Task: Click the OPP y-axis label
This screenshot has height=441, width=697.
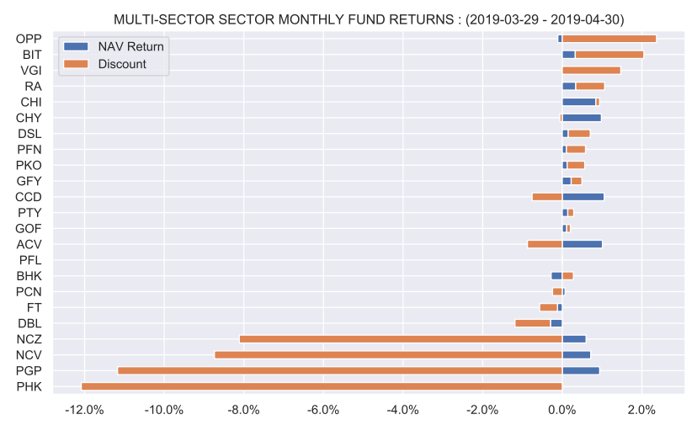Action: pyautogui.click(x=29, y=39)
